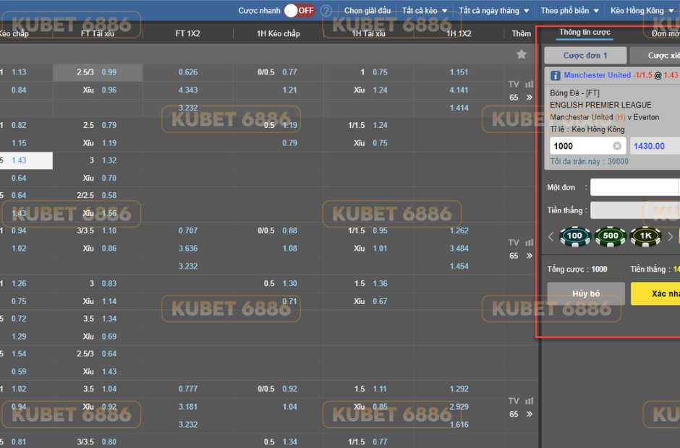Expand the 65 more markets for the 1.151 match
Screen dimensions: 680x448
coord(521,98)
